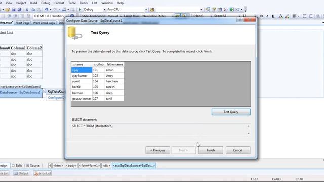Click the Bold formatting icon

point(261,16)
